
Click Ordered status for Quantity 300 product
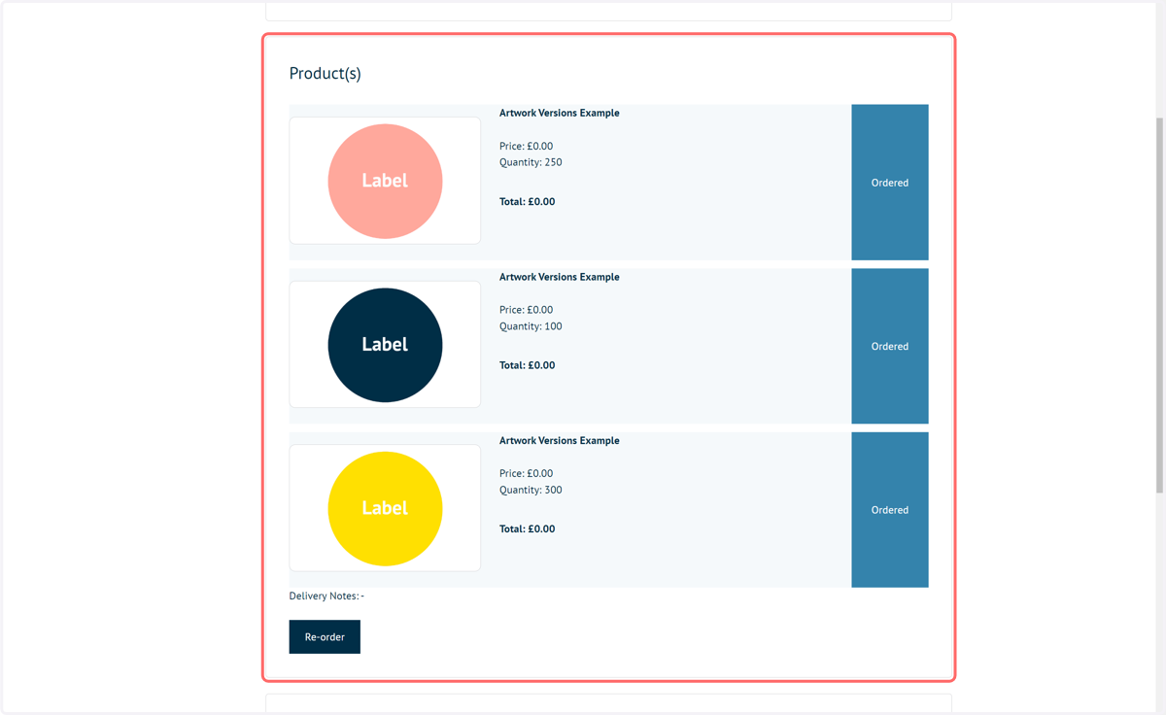890,510
